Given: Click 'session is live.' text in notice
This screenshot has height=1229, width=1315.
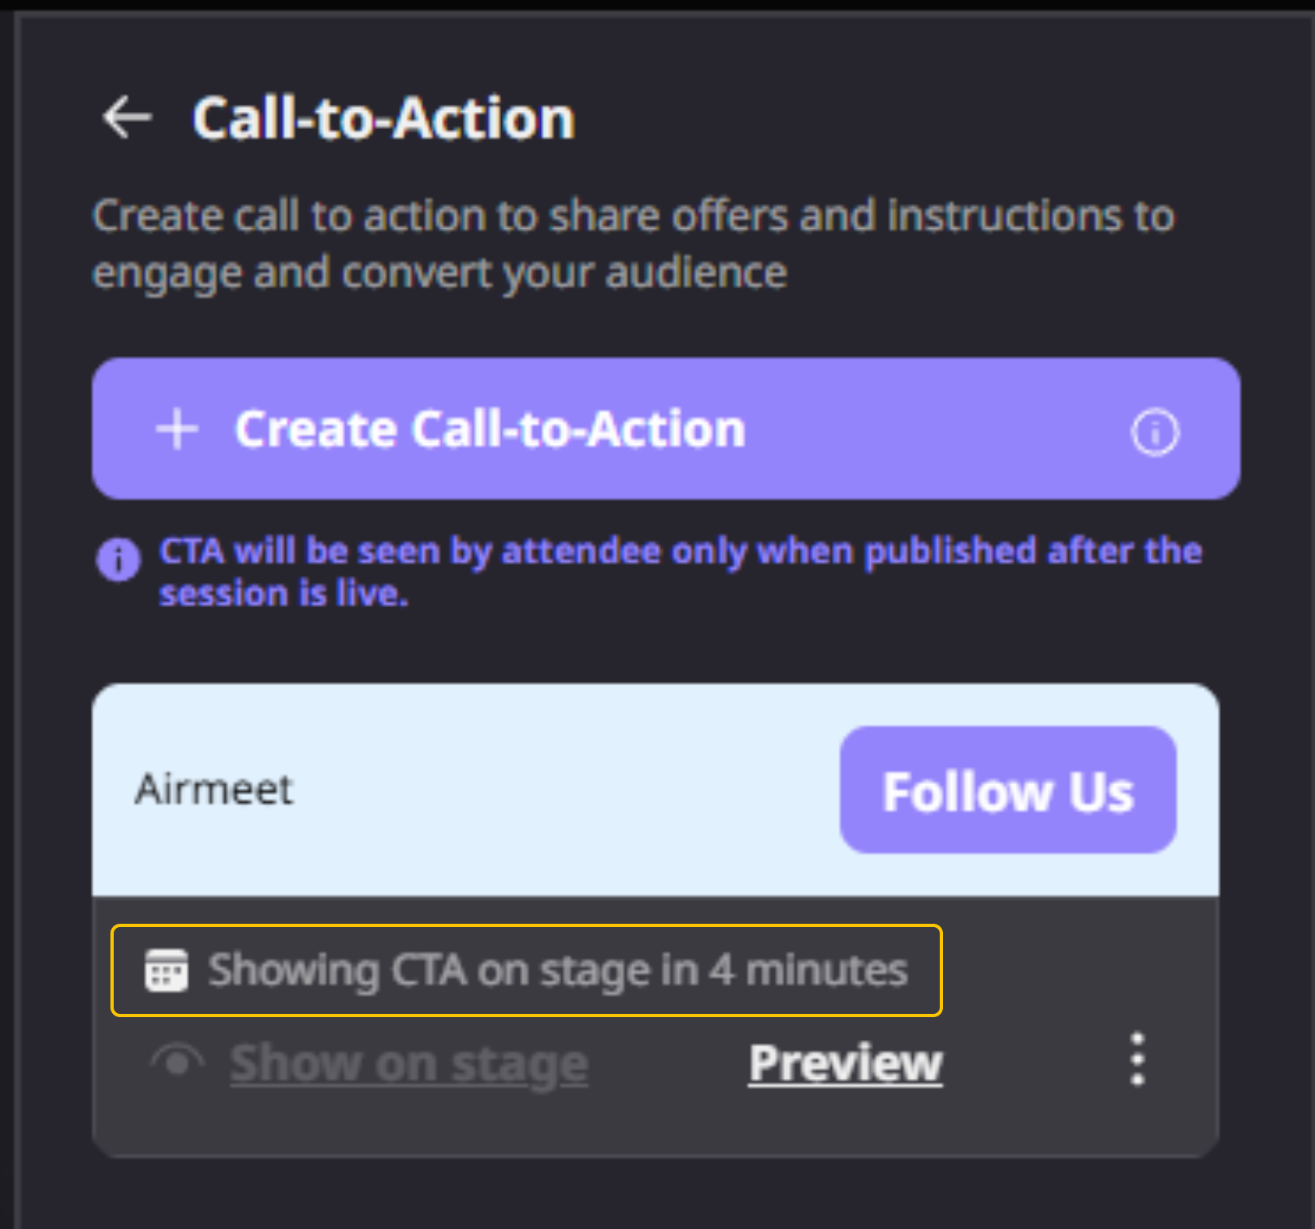Looking at the screenshot, I should (283, 594).
